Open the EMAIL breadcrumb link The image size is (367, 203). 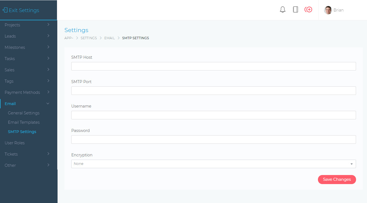point(109,38)
